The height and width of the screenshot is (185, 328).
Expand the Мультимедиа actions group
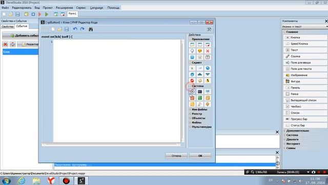click(190, 127)
